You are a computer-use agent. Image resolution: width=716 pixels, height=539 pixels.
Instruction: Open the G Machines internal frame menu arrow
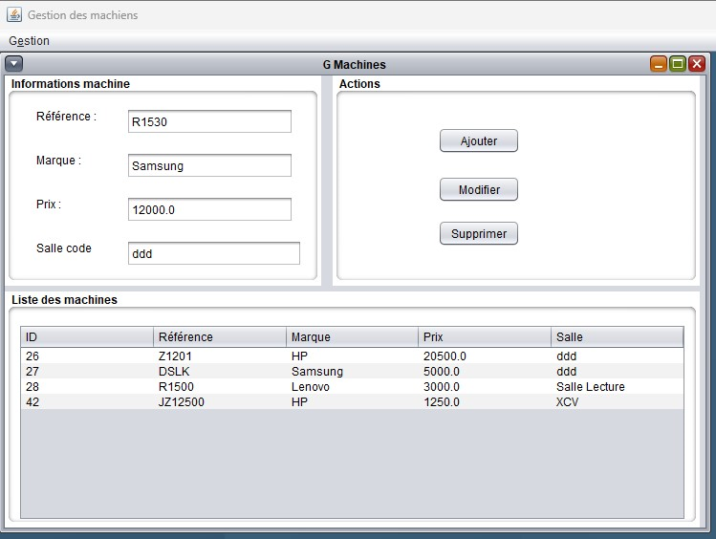pyautogui.click(x=14, y=64)
